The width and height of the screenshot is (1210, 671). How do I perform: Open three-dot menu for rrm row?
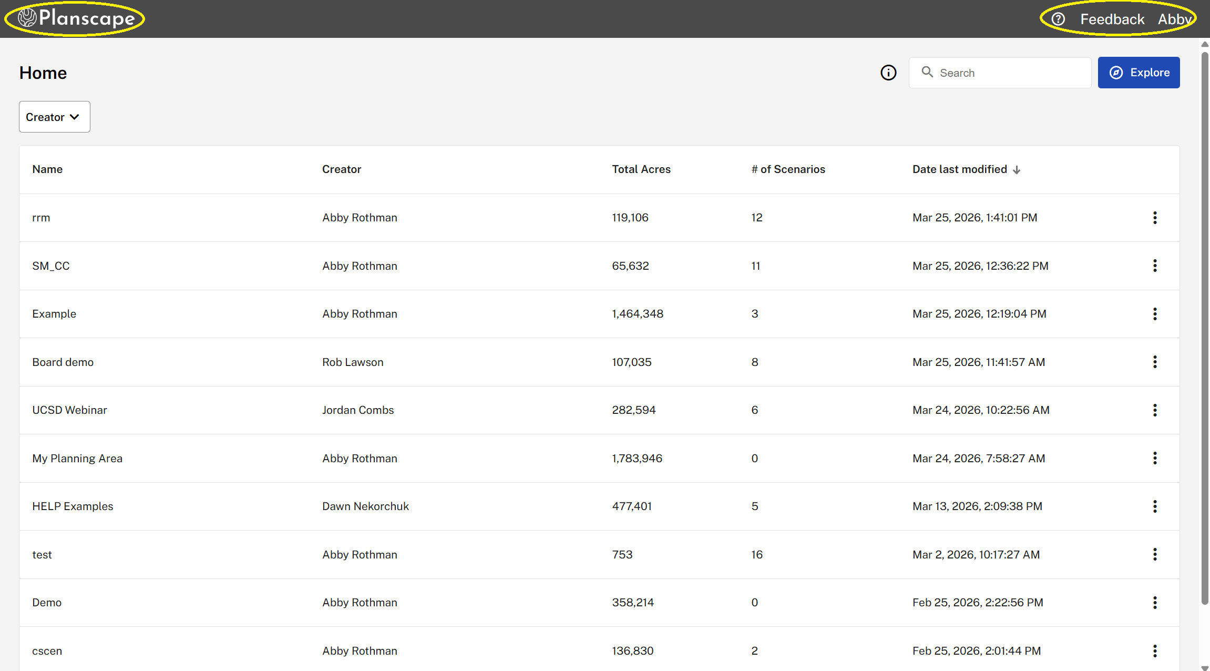point(1155,218)
